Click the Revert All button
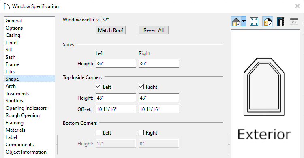The width and height of the screenshot is (304, 158). point(154,30)
